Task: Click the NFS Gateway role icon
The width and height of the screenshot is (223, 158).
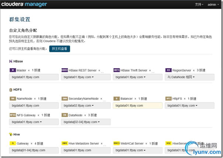Action: [13, 115]
